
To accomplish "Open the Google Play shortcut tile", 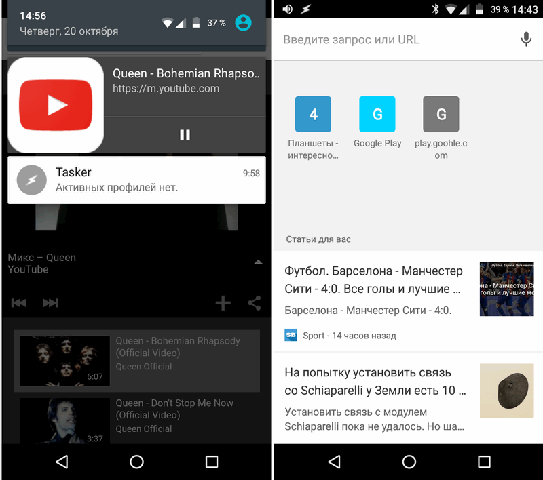I will coord(377,114).
